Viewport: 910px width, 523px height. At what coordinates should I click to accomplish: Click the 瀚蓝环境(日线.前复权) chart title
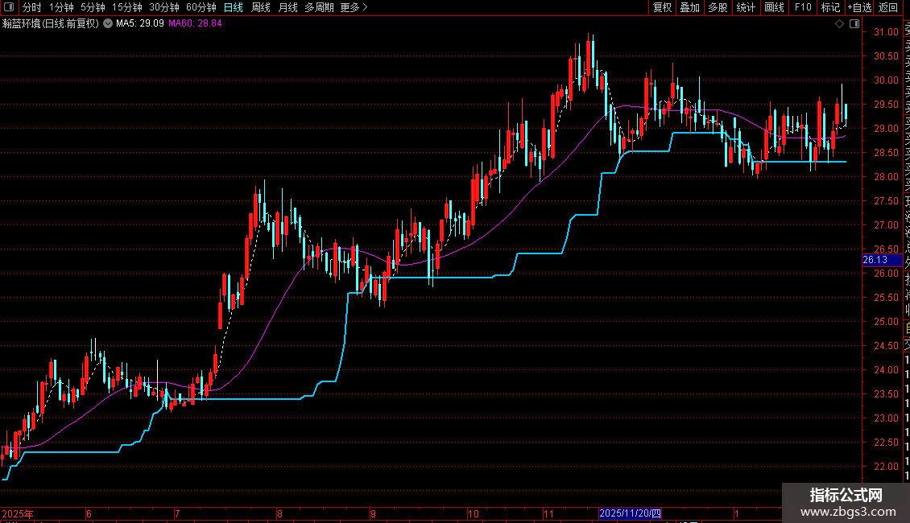(x=51, y=23)
